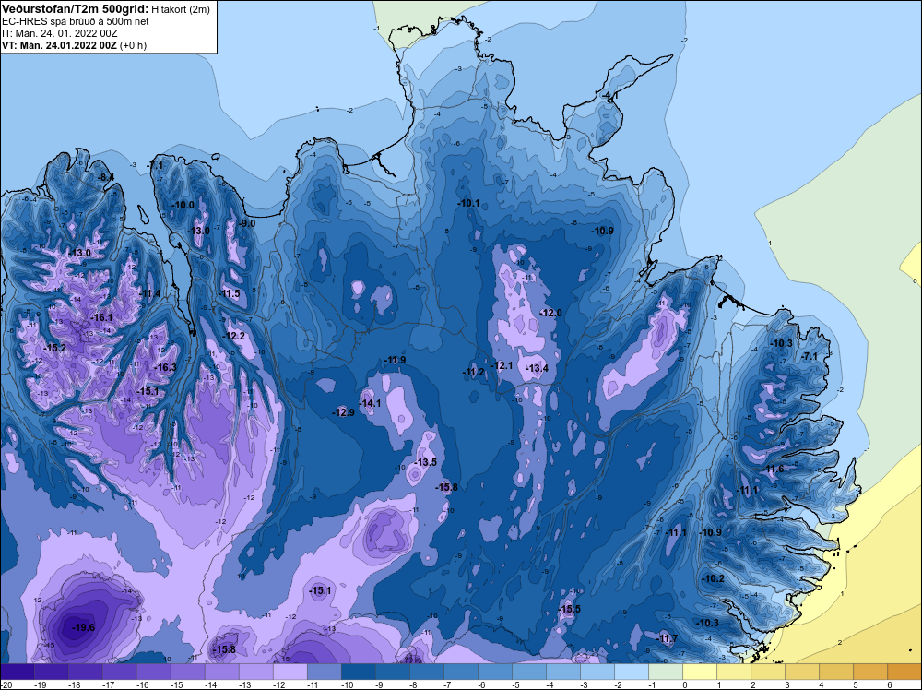Click the -10.1 temperature value
The height and width of the screenshot is (690, 922).
pyautogui.click(x=468, y=203)
